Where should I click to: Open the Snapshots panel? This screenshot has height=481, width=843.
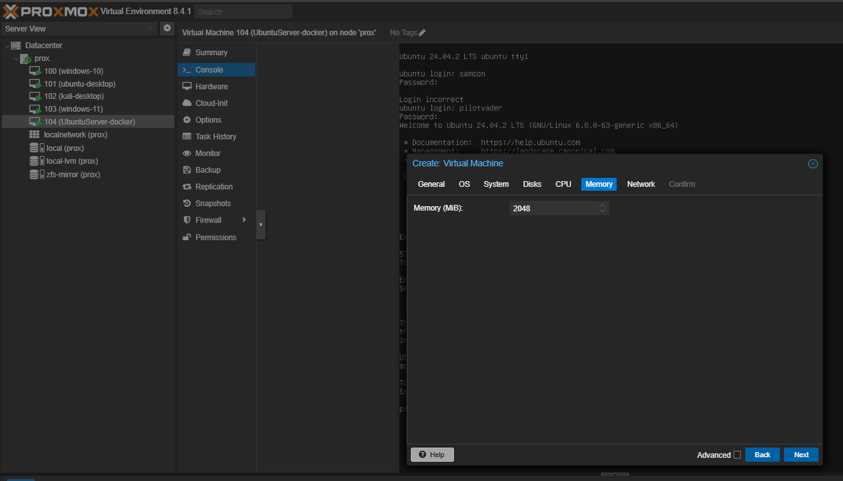[x=213, y=204]
